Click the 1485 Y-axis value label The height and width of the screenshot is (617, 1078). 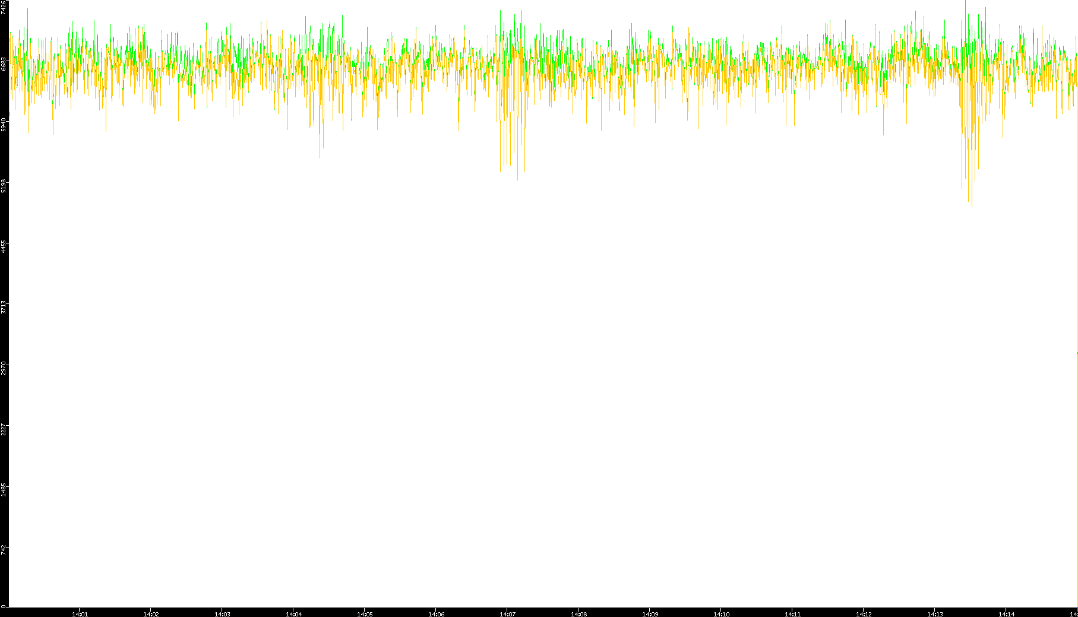click(x=4, y=489)
